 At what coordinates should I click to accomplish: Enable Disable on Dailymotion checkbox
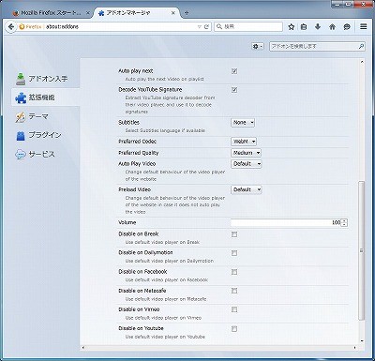coord(234,253)
